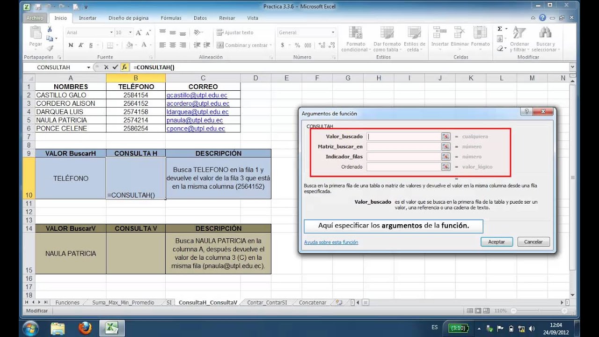Click the text orientation icon
This screenshot has width=599, height=337.
pyautogui.click(x=197, y=33)
